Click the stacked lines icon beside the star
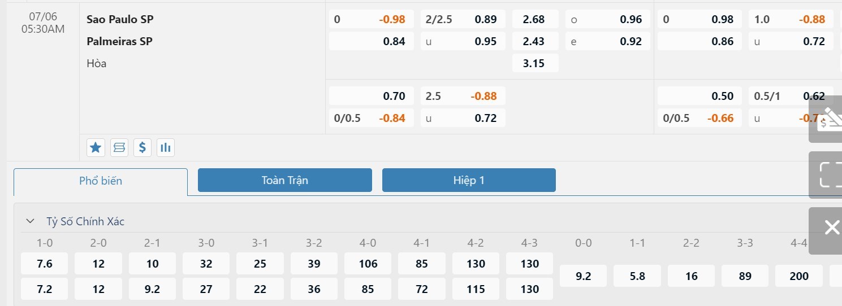 (x=119, y=147)
